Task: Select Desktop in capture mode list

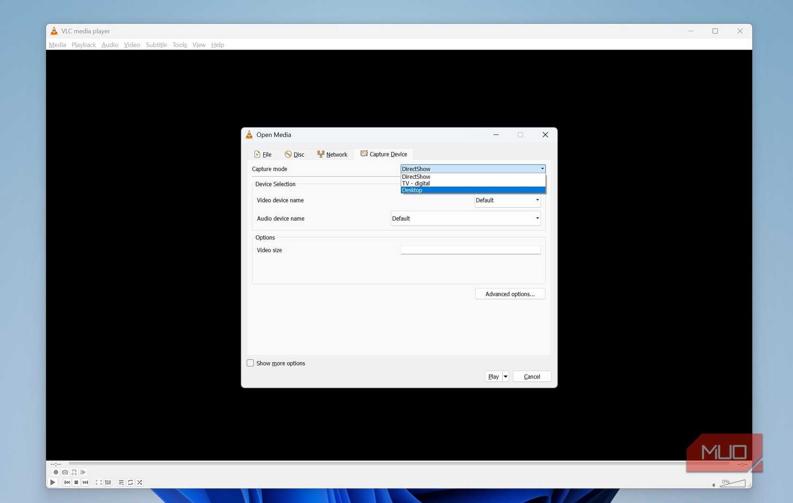Action: [x=473, y=190]
